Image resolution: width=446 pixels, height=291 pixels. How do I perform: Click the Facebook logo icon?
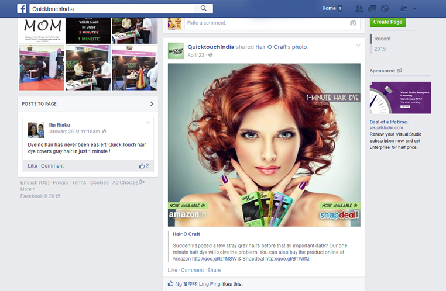22,8
